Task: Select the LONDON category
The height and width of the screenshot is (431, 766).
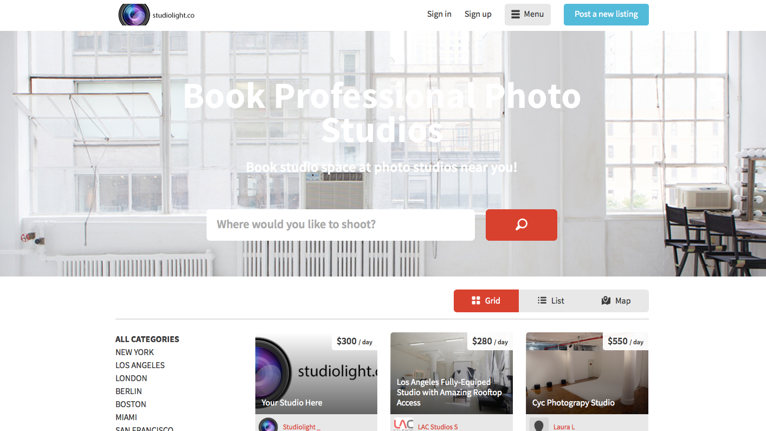Action: coord(131,378)
